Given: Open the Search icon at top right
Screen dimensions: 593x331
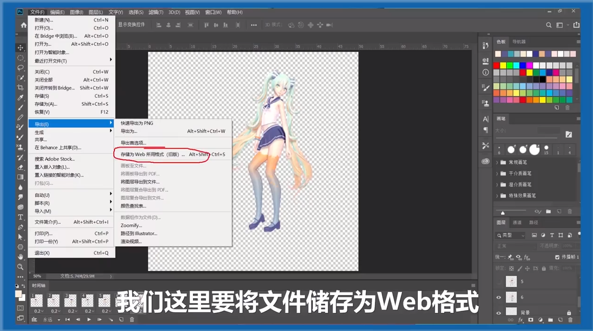Looking at the screenshot, I should [x=549, y=25].
